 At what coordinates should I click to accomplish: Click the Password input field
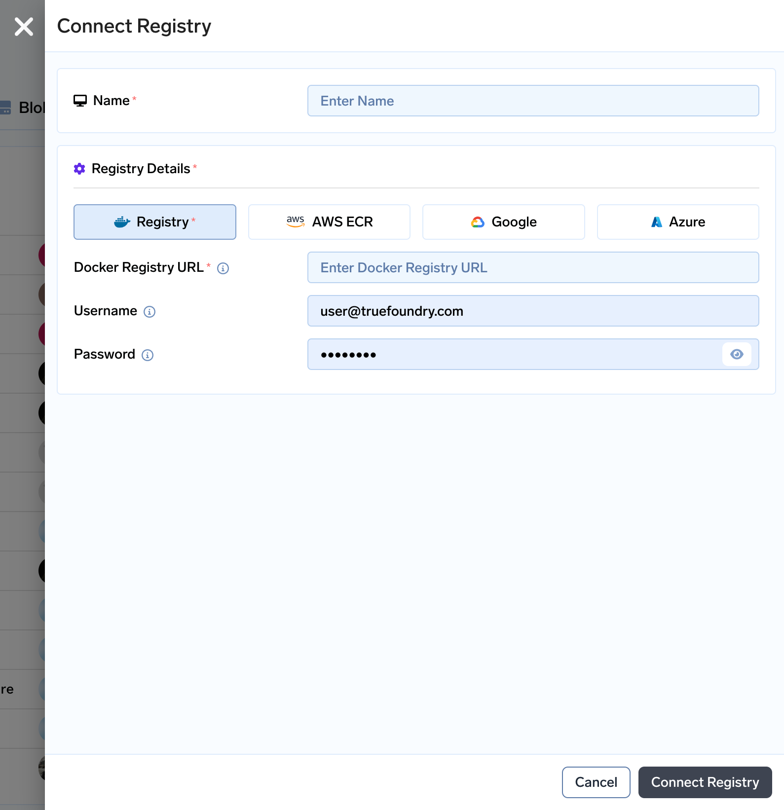(533, 354)
